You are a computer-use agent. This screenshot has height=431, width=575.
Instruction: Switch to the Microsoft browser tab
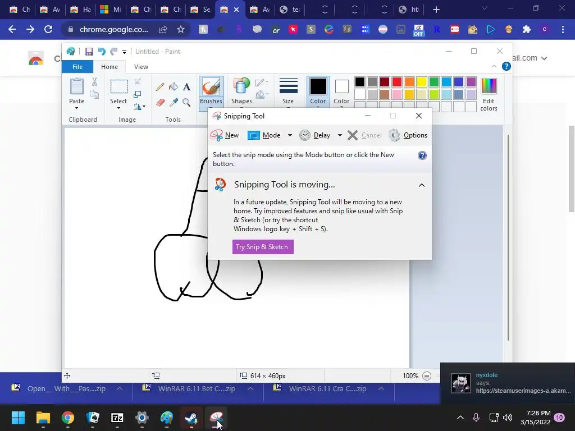pos(111,10)
